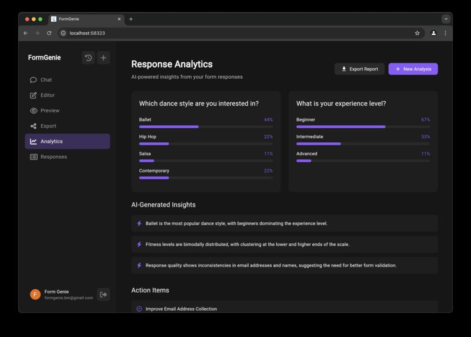Viewport: 471px width, 337px height.
Task: Click formgenie.bm@gmail.com email text
Action: [x=68, y=298]
